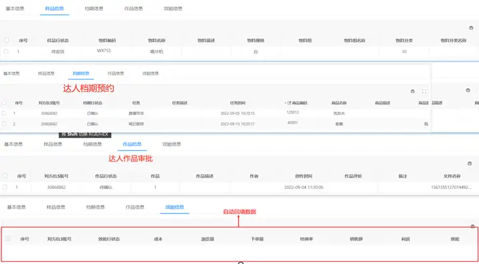Click material category cell 10
Viewport: 479px width, 264px height.
point(404,52)
